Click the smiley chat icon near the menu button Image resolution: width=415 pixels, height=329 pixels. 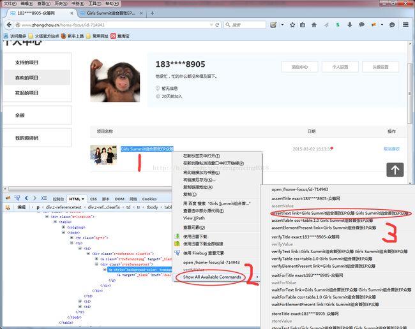point(392,25)
